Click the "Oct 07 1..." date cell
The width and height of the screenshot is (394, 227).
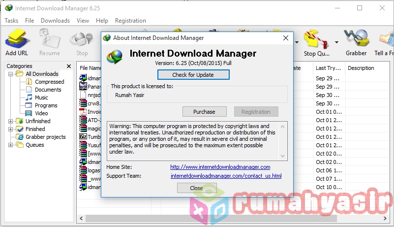(x=329, y=179)
